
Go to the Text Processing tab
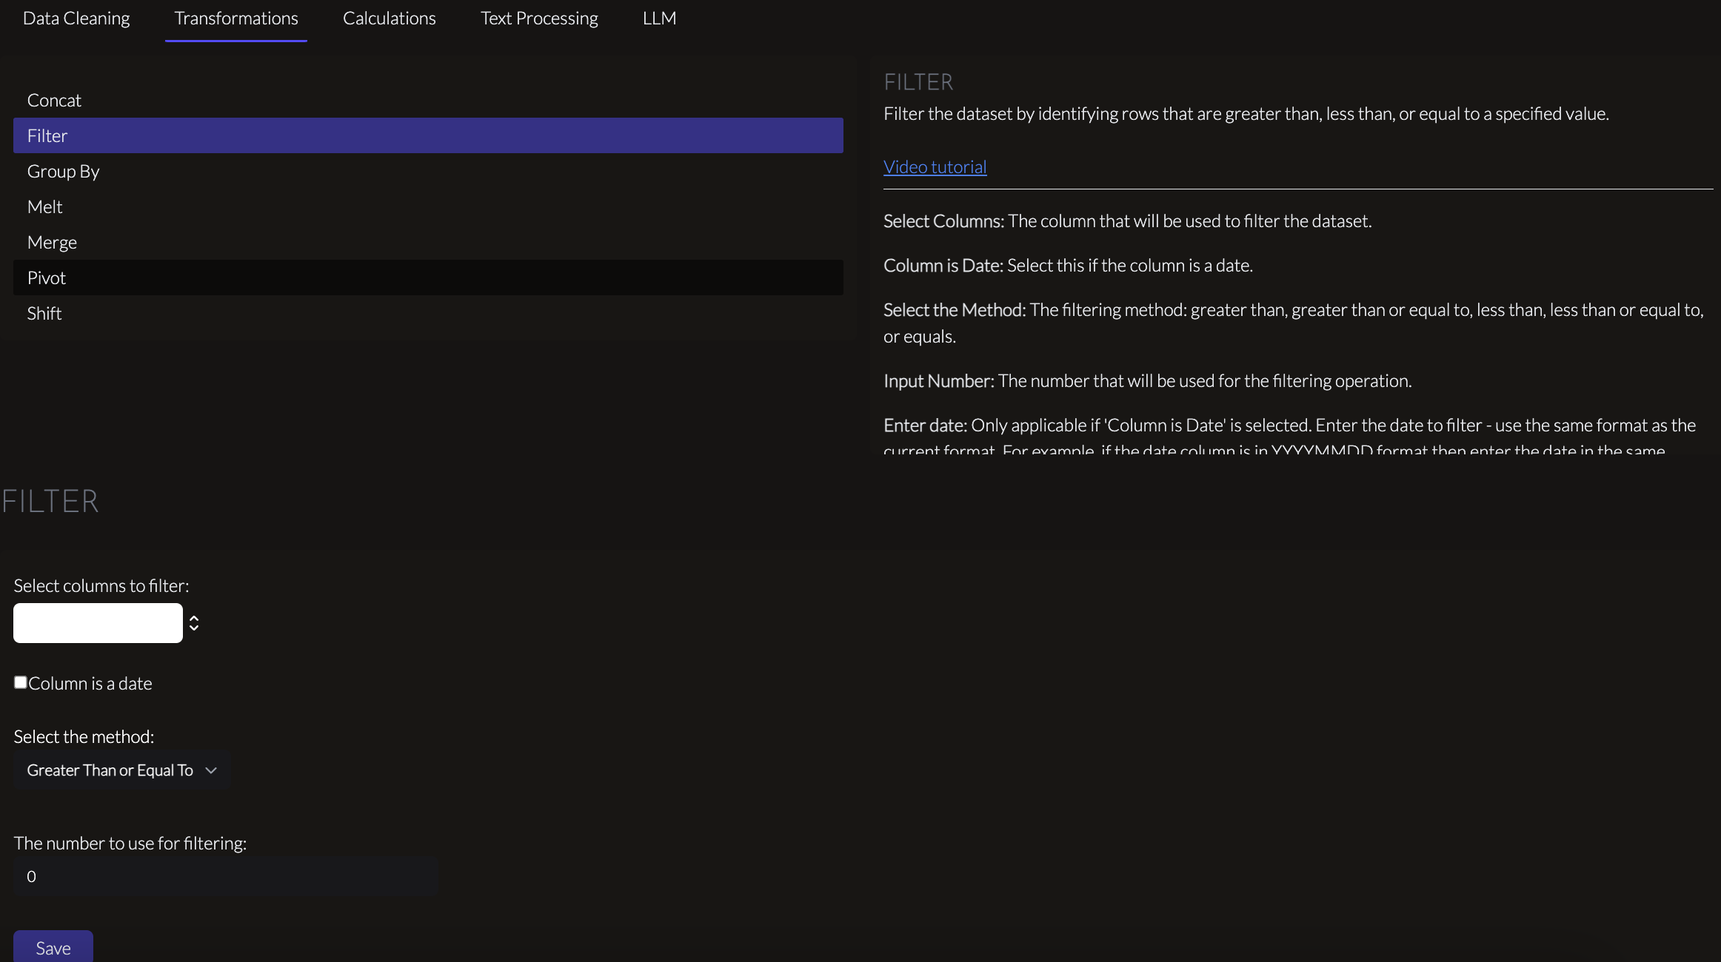click(539, 18)
